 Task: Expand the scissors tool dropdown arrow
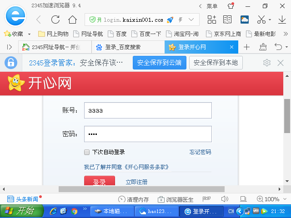tap(270, 20)
